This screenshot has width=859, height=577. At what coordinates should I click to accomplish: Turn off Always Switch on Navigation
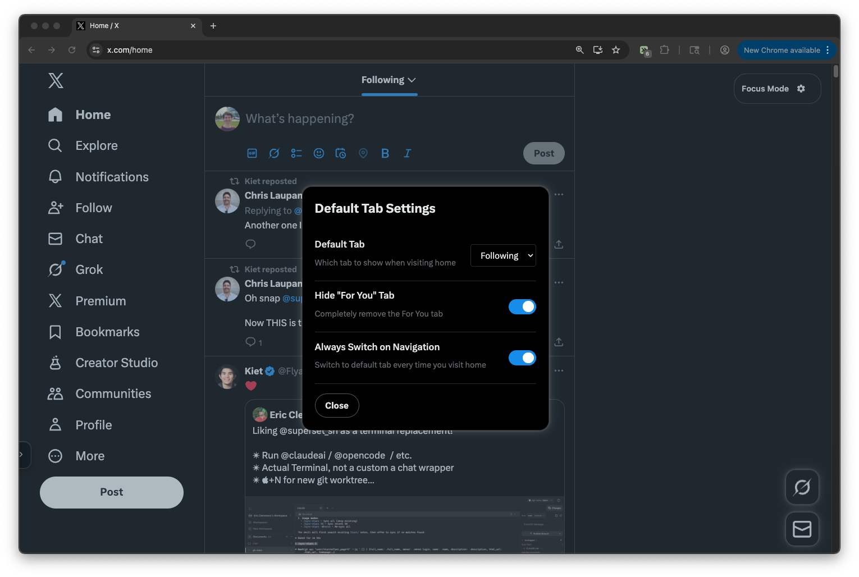point(522,358)
